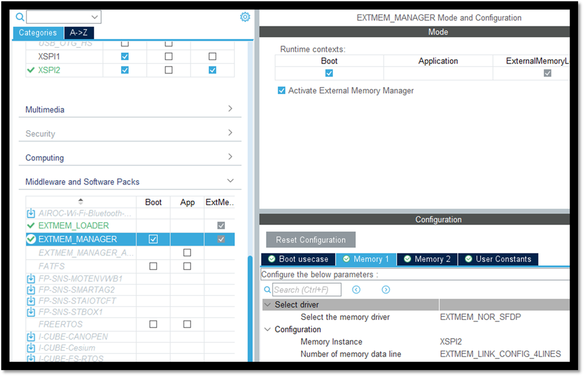Select EXTMEM_LOADER in middleware list
Screen dimensions: 584x376
tap(74, 226)
